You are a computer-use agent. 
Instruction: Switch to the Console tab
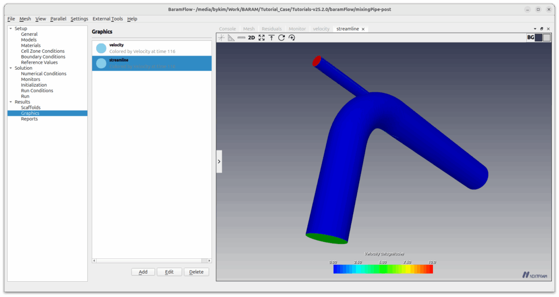[228, 29]
